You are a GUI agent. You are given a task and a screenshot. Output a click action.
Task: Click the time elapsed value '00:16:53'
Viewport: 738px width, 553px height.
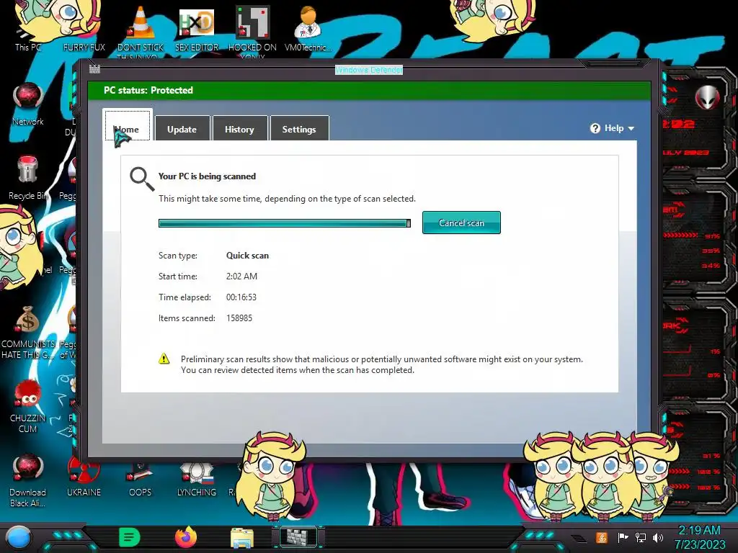(x=241, y=297)
